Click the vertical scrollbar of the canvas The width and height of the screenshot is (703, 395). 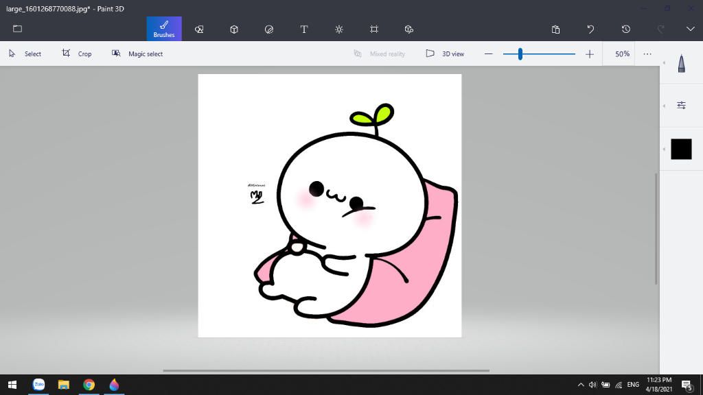tap(656, 229)
